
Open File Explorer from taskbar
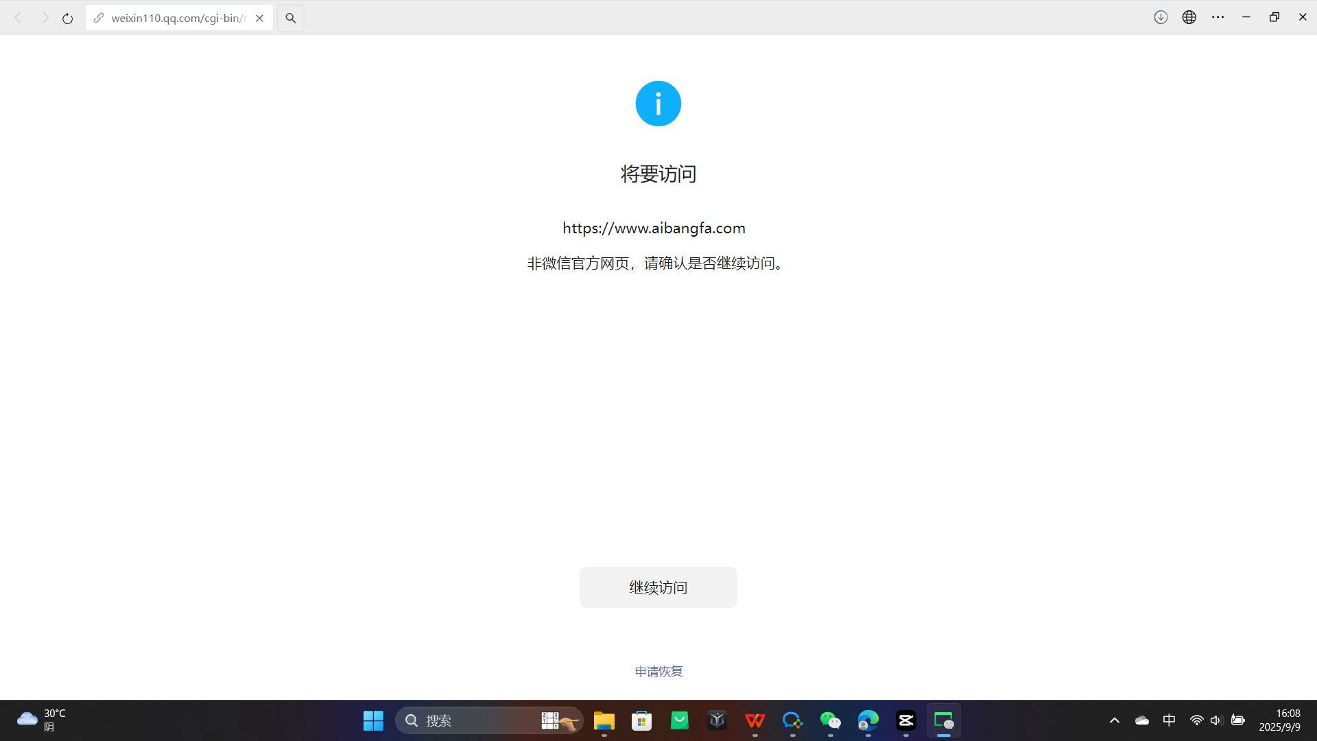604,720
